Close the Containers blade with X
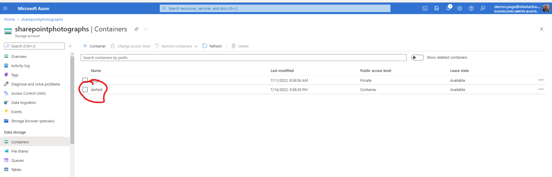 542,29
